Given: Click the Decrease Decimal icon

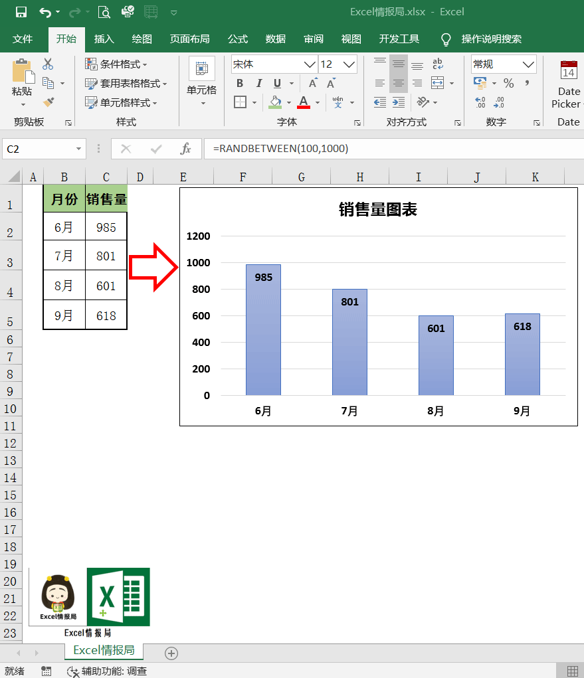Looking at the screenshot, I should coord(499,102).
